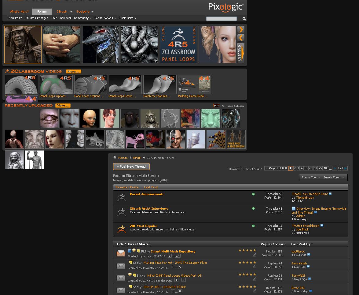Click the gallery next arrow
This screenshot has width=359, height=295.
(241, 29)
